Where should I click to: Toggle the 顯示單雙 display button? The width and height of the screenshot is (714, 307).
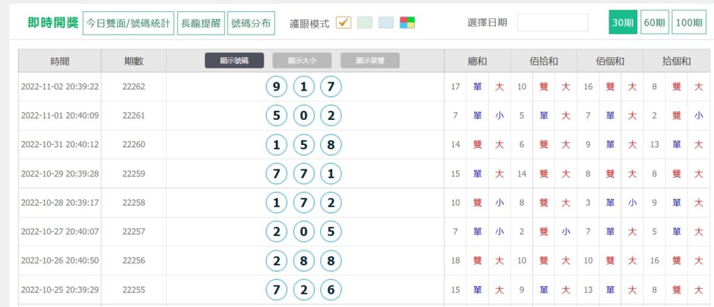tap(370, 61)
